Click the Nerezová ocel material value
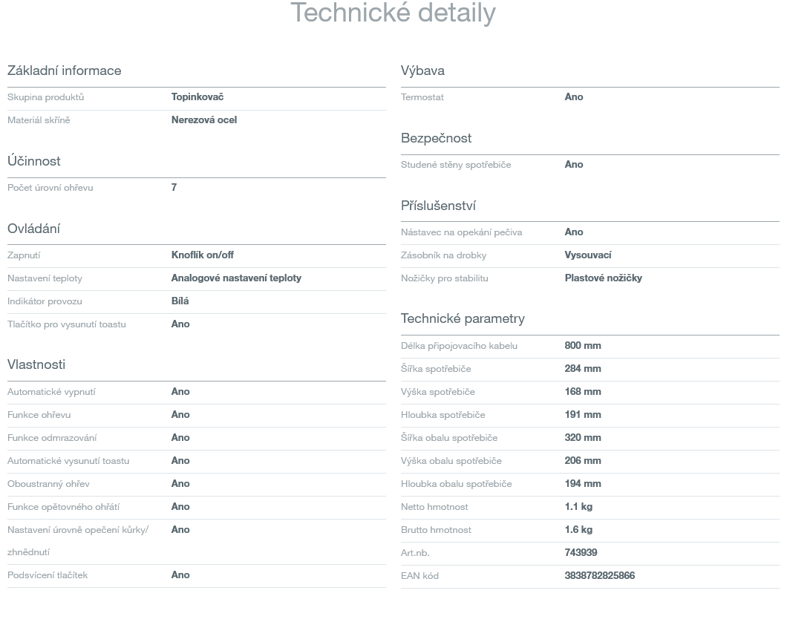This screenshot has width=787, height=622. click(204, 120)
